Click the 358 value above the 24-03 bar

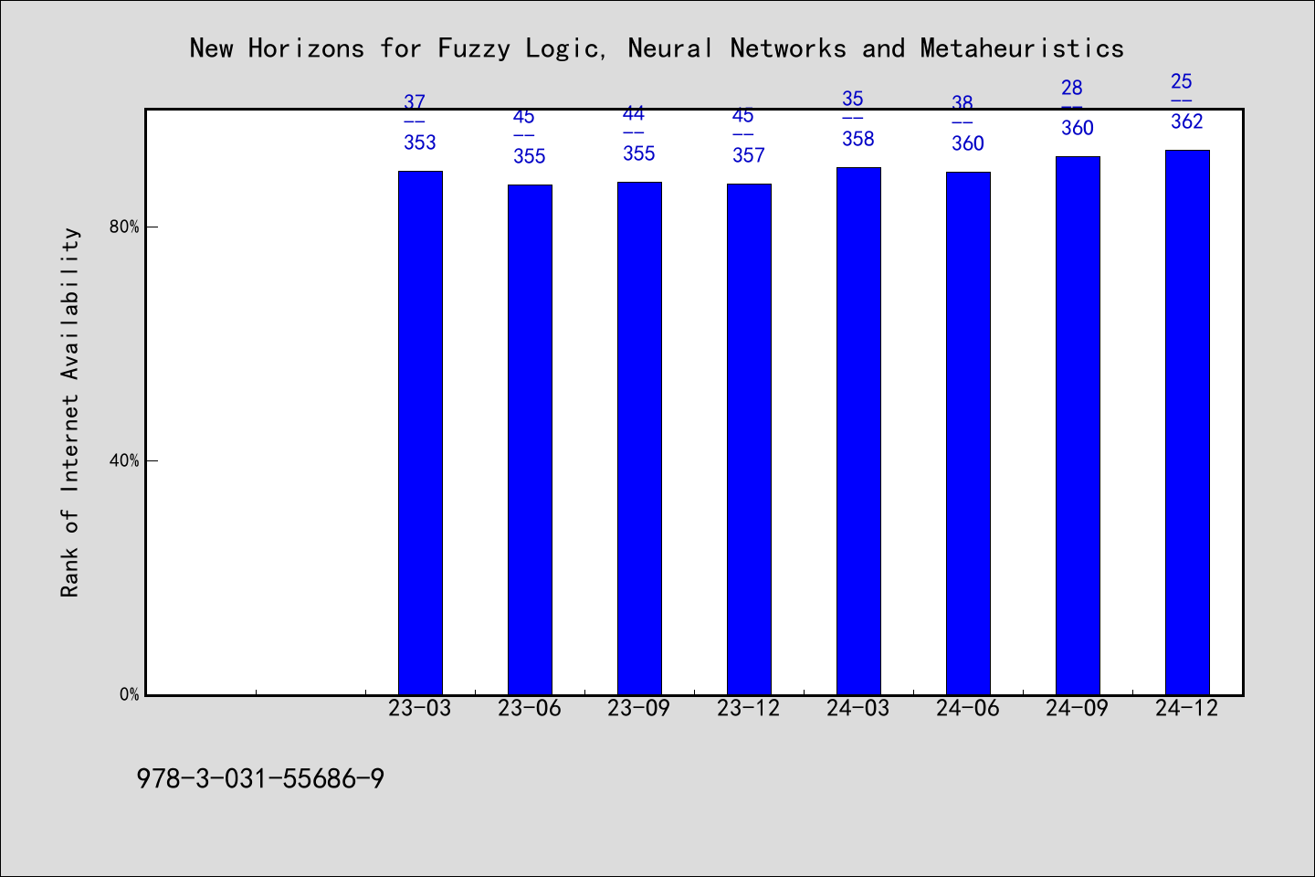858,139
